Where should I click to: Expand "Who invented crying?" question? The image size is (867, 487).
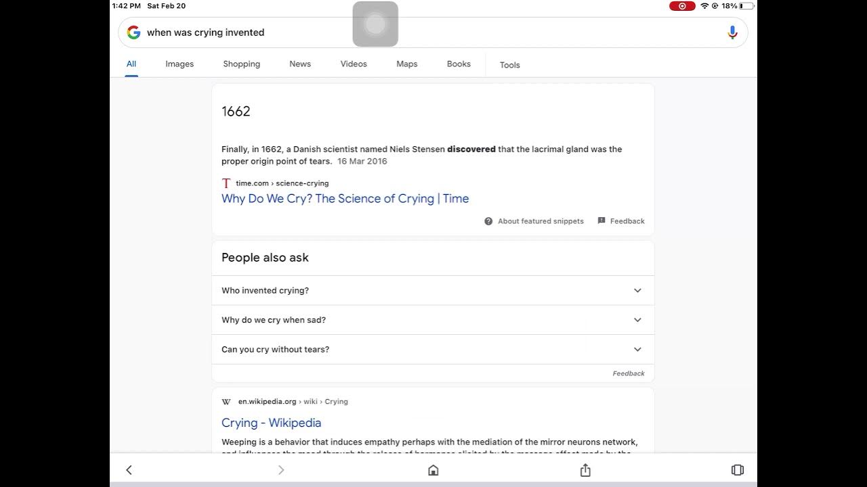pyautogui.click(x=637, y=290)
